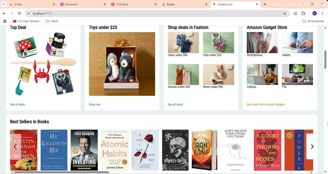
Task: Open the apps grid in bookmarks bar
Action: tap(5, 21)
